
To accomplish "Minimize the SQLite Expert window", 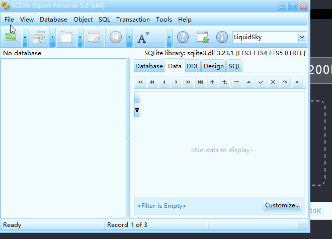I will click(282, 6).
